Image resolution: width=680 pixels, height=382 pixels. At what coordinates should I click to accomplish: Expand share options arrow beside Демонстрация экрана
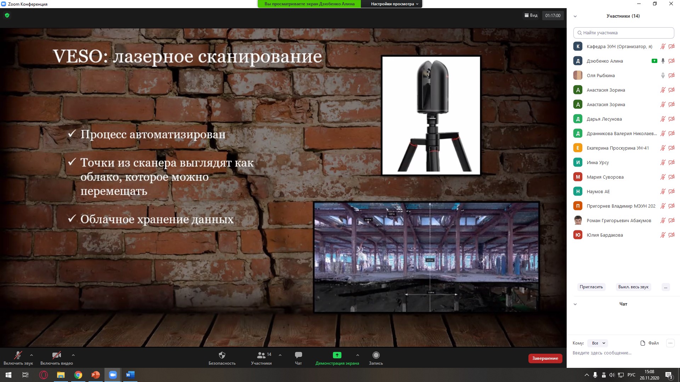(358, 355)
